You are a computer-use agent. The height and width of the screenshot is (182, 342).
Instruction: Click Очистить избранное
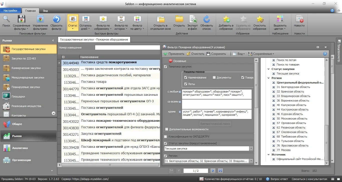pos(260,22)
